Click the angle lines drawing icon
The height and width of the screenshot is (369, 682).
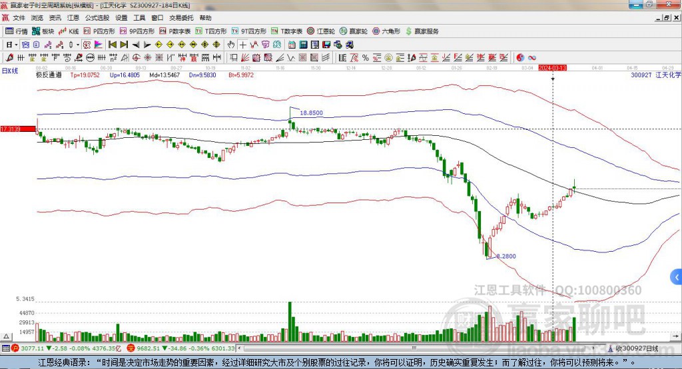pyautogui.click(x=280, y=57)
